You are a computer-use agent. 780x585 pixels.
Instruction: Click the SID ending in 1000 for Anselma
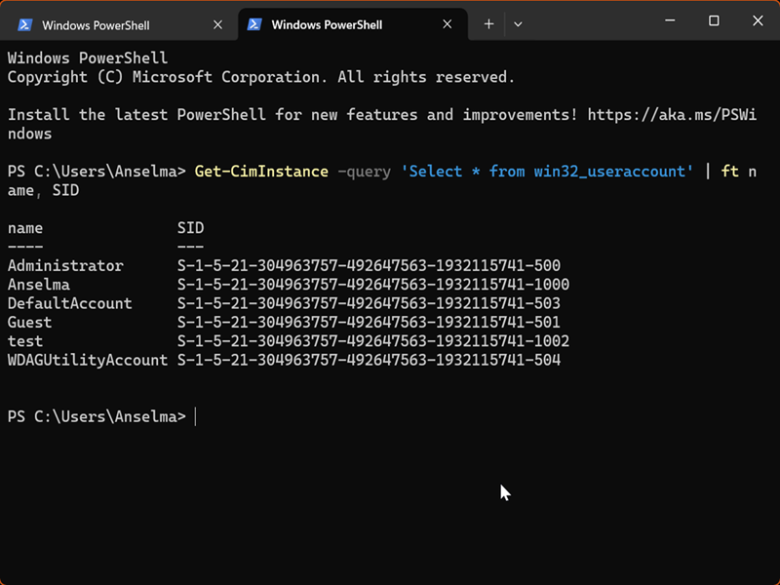point(372,285)
